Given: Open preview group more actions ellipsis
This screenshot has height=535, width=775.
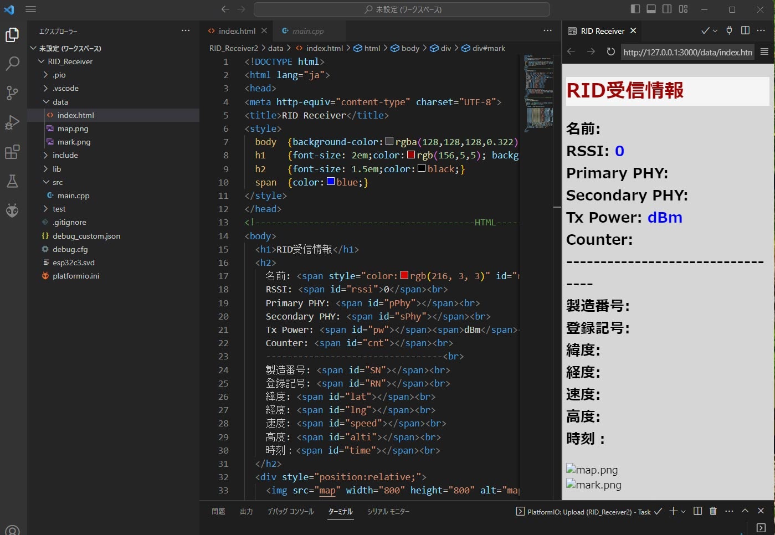Looking at the screenshot, I should (x=761, y=30).
